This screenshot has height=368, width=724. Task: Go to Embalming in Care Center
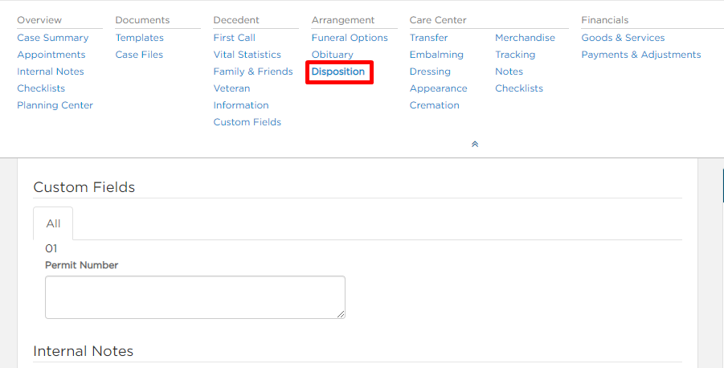[436, 55]
